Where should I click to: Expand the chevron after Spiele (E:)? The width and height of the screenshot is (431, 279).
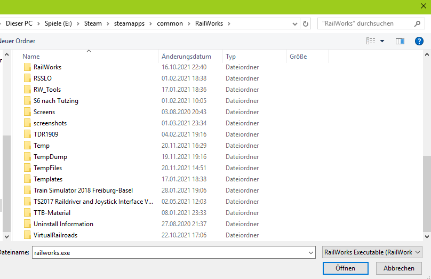pos(78,23)
